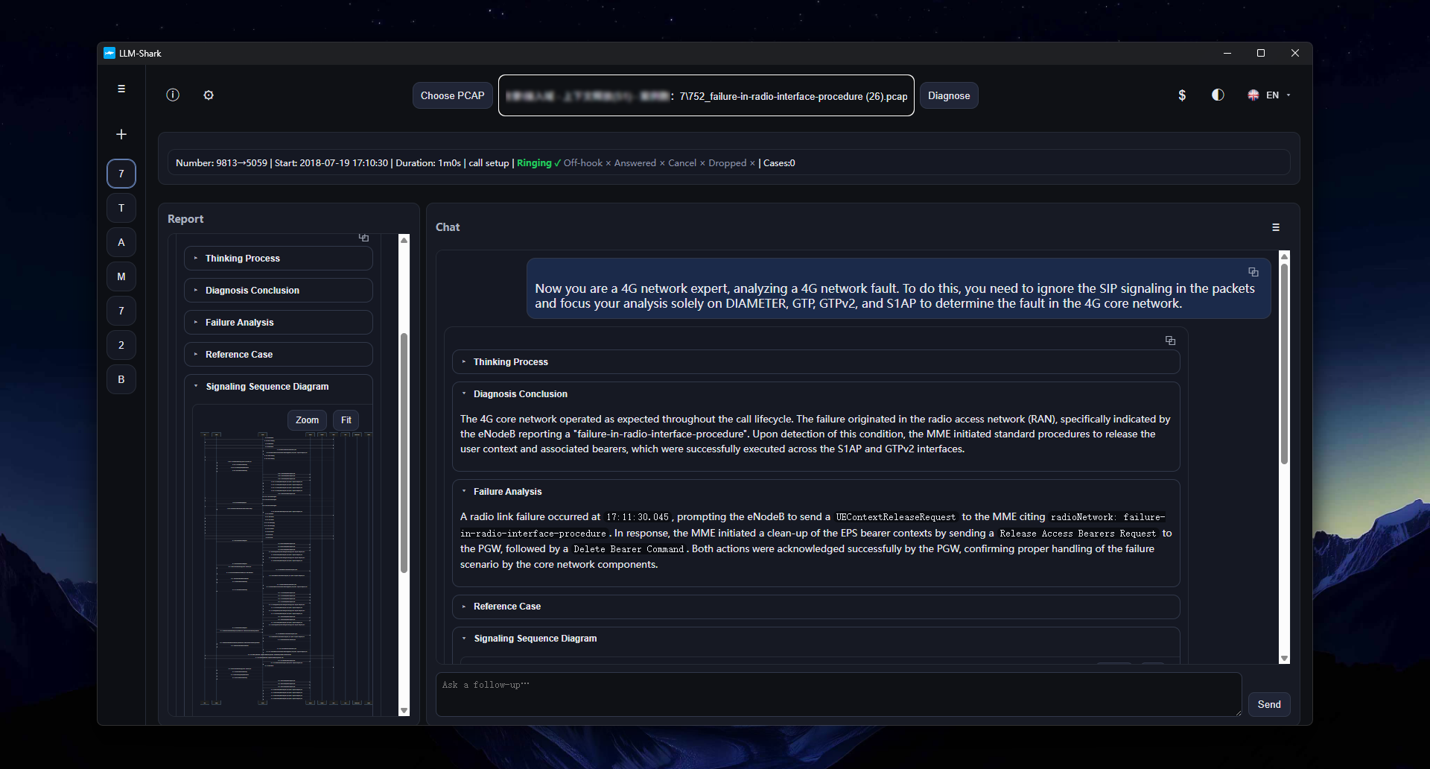This screenshot has height=769, width=1430.
Task: Click the info circle icon
Action: click(x=173, y=95)
